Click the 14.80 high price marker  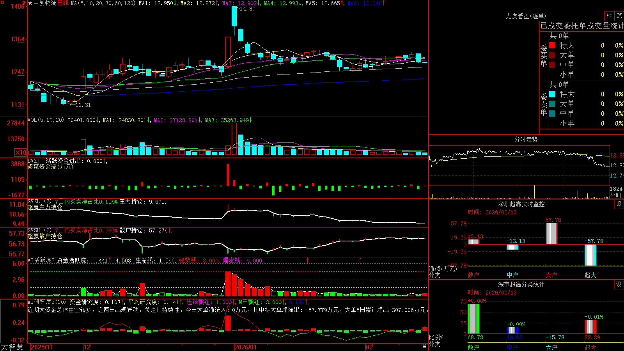pyautogui.click(x=247, y=9)
